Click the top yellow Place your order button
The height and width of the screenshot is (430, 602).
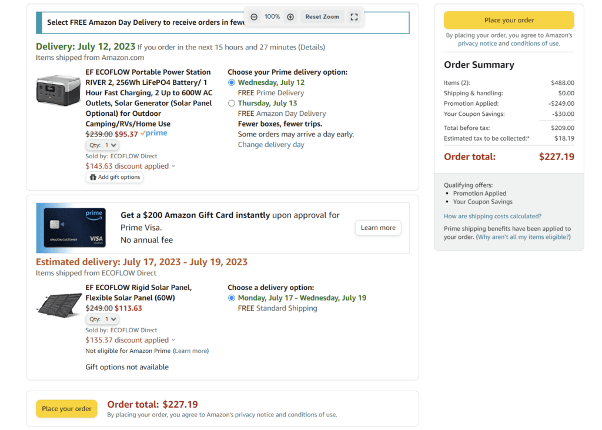click(509, 20)
